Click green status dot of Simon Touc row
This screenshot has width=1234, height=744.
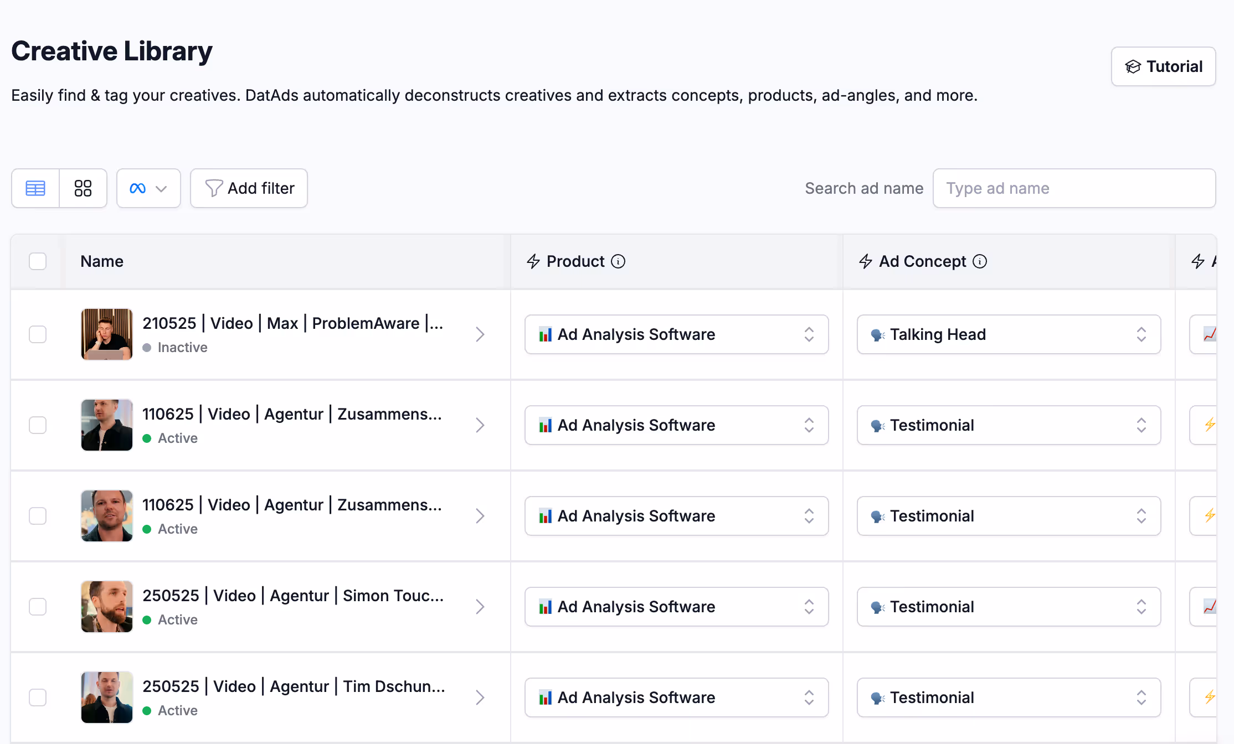[147, 620]
